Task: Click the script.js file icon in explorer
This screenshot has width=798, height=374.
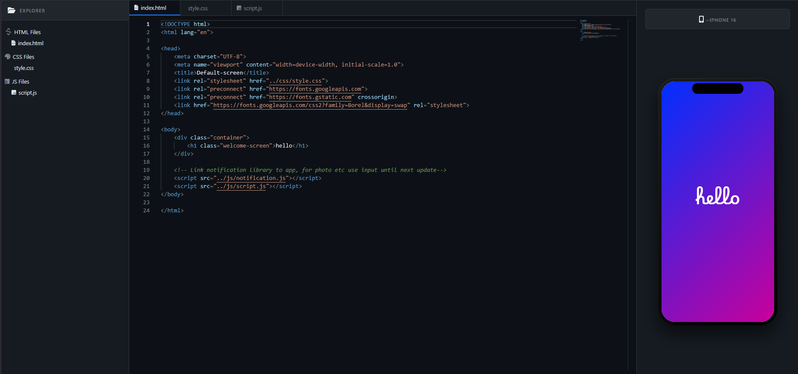Action: click(14, 93)
